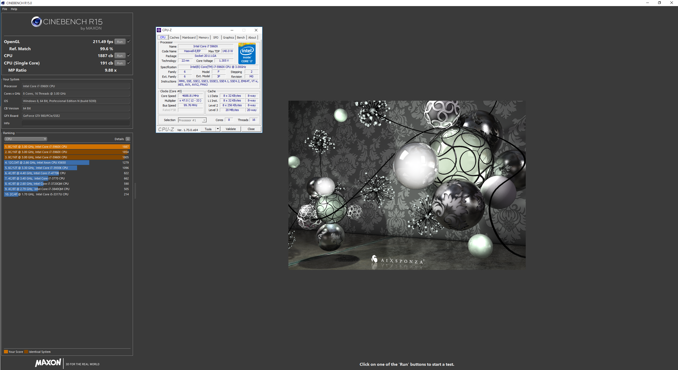
Task: Click the Tools button in CPU-Z
Action: [x=208, y=129]
